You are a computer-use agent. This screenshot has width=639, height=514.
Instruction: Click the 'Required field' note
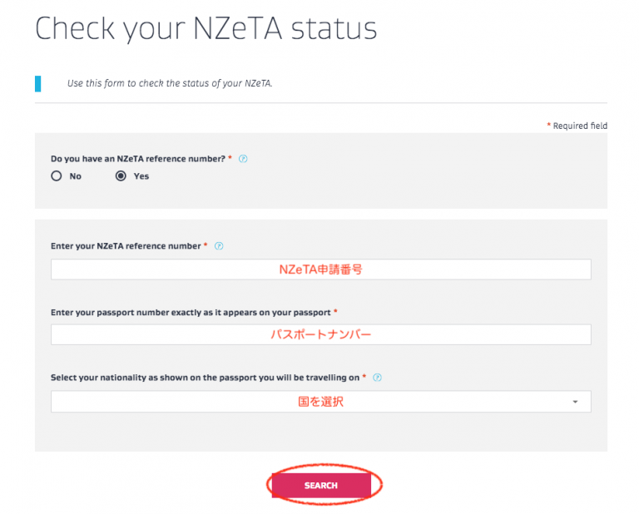(579, 126)
